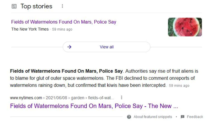Open the watermelon story thumbnail
This screenshot has width=211, height=121.
[x=185, y=27]
